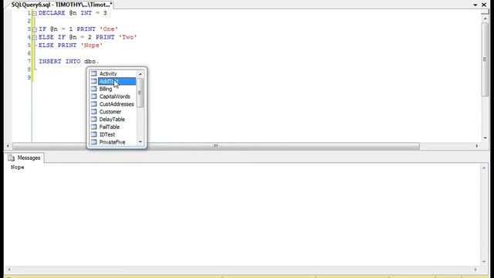Viewport: 494px width, 278px height.
Task: Click the editor scroll down arrow
Action: click(x=485, y=138)
